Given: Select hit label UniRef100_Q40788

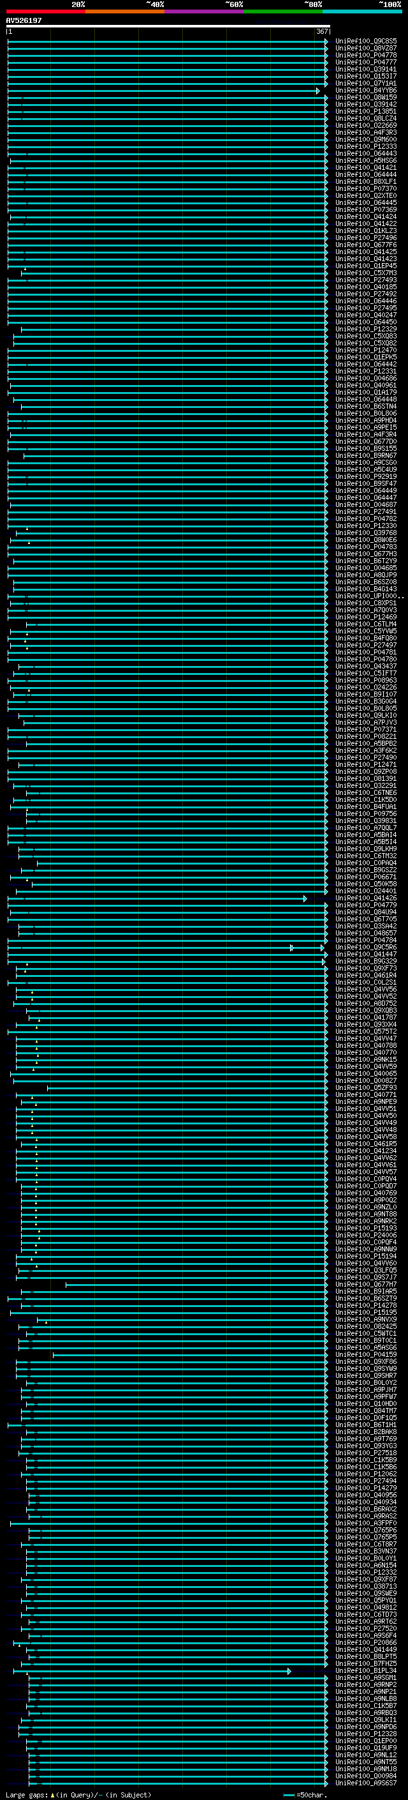Looking at the screenshot, I should coord(365,1045).
